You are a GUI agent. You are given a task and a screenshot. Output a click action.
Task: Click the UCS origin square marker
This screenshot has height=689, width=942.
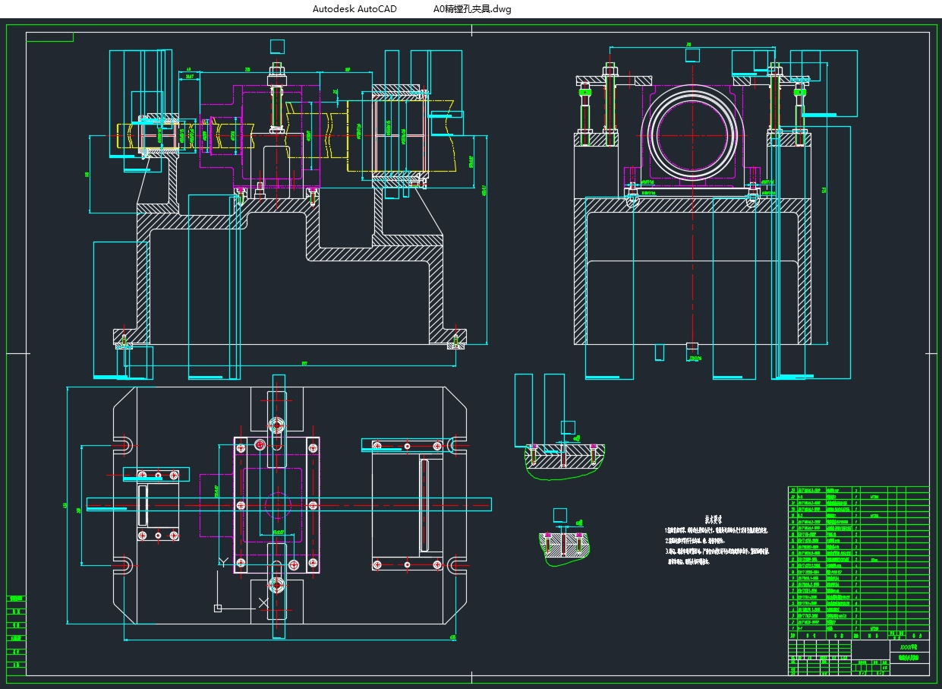pos(218,608)
